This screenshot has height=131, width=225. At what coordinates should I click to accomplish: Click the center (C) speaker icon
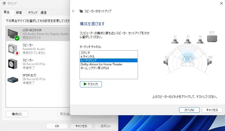188,41
